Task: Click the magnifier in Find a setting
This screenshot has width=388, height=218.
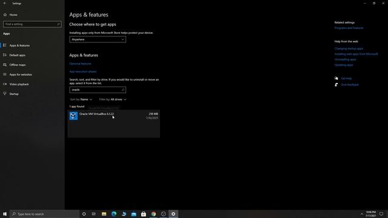Action: point(59,24)
